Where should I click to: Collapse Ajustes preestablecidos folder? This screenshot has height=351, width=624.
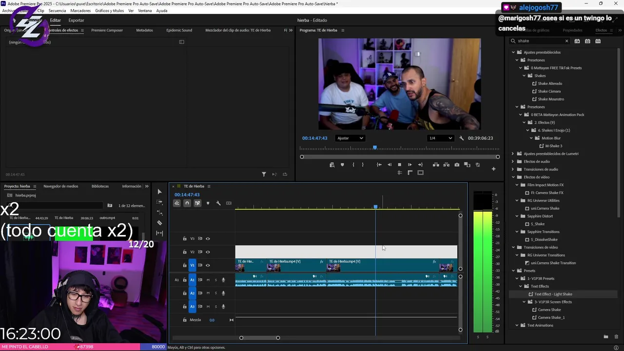[513, 52]
